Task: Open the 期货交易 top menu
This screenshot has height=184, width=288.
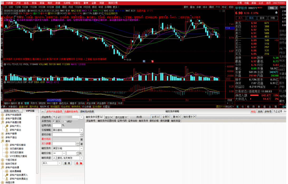Action: (113, 3)
